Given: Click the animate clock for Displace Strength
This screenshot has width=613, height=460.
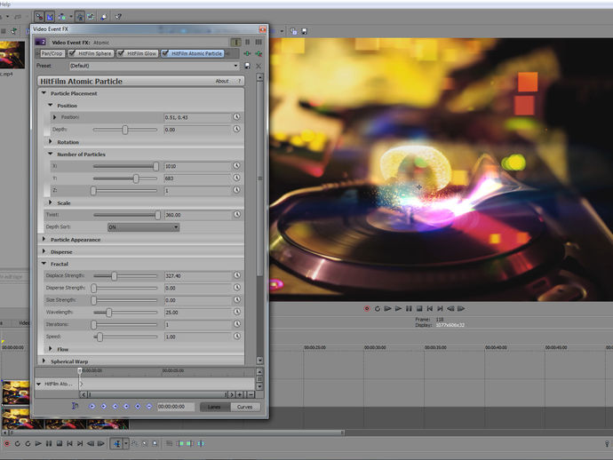Looking at the screenshot, I should [x=237, y=275].
